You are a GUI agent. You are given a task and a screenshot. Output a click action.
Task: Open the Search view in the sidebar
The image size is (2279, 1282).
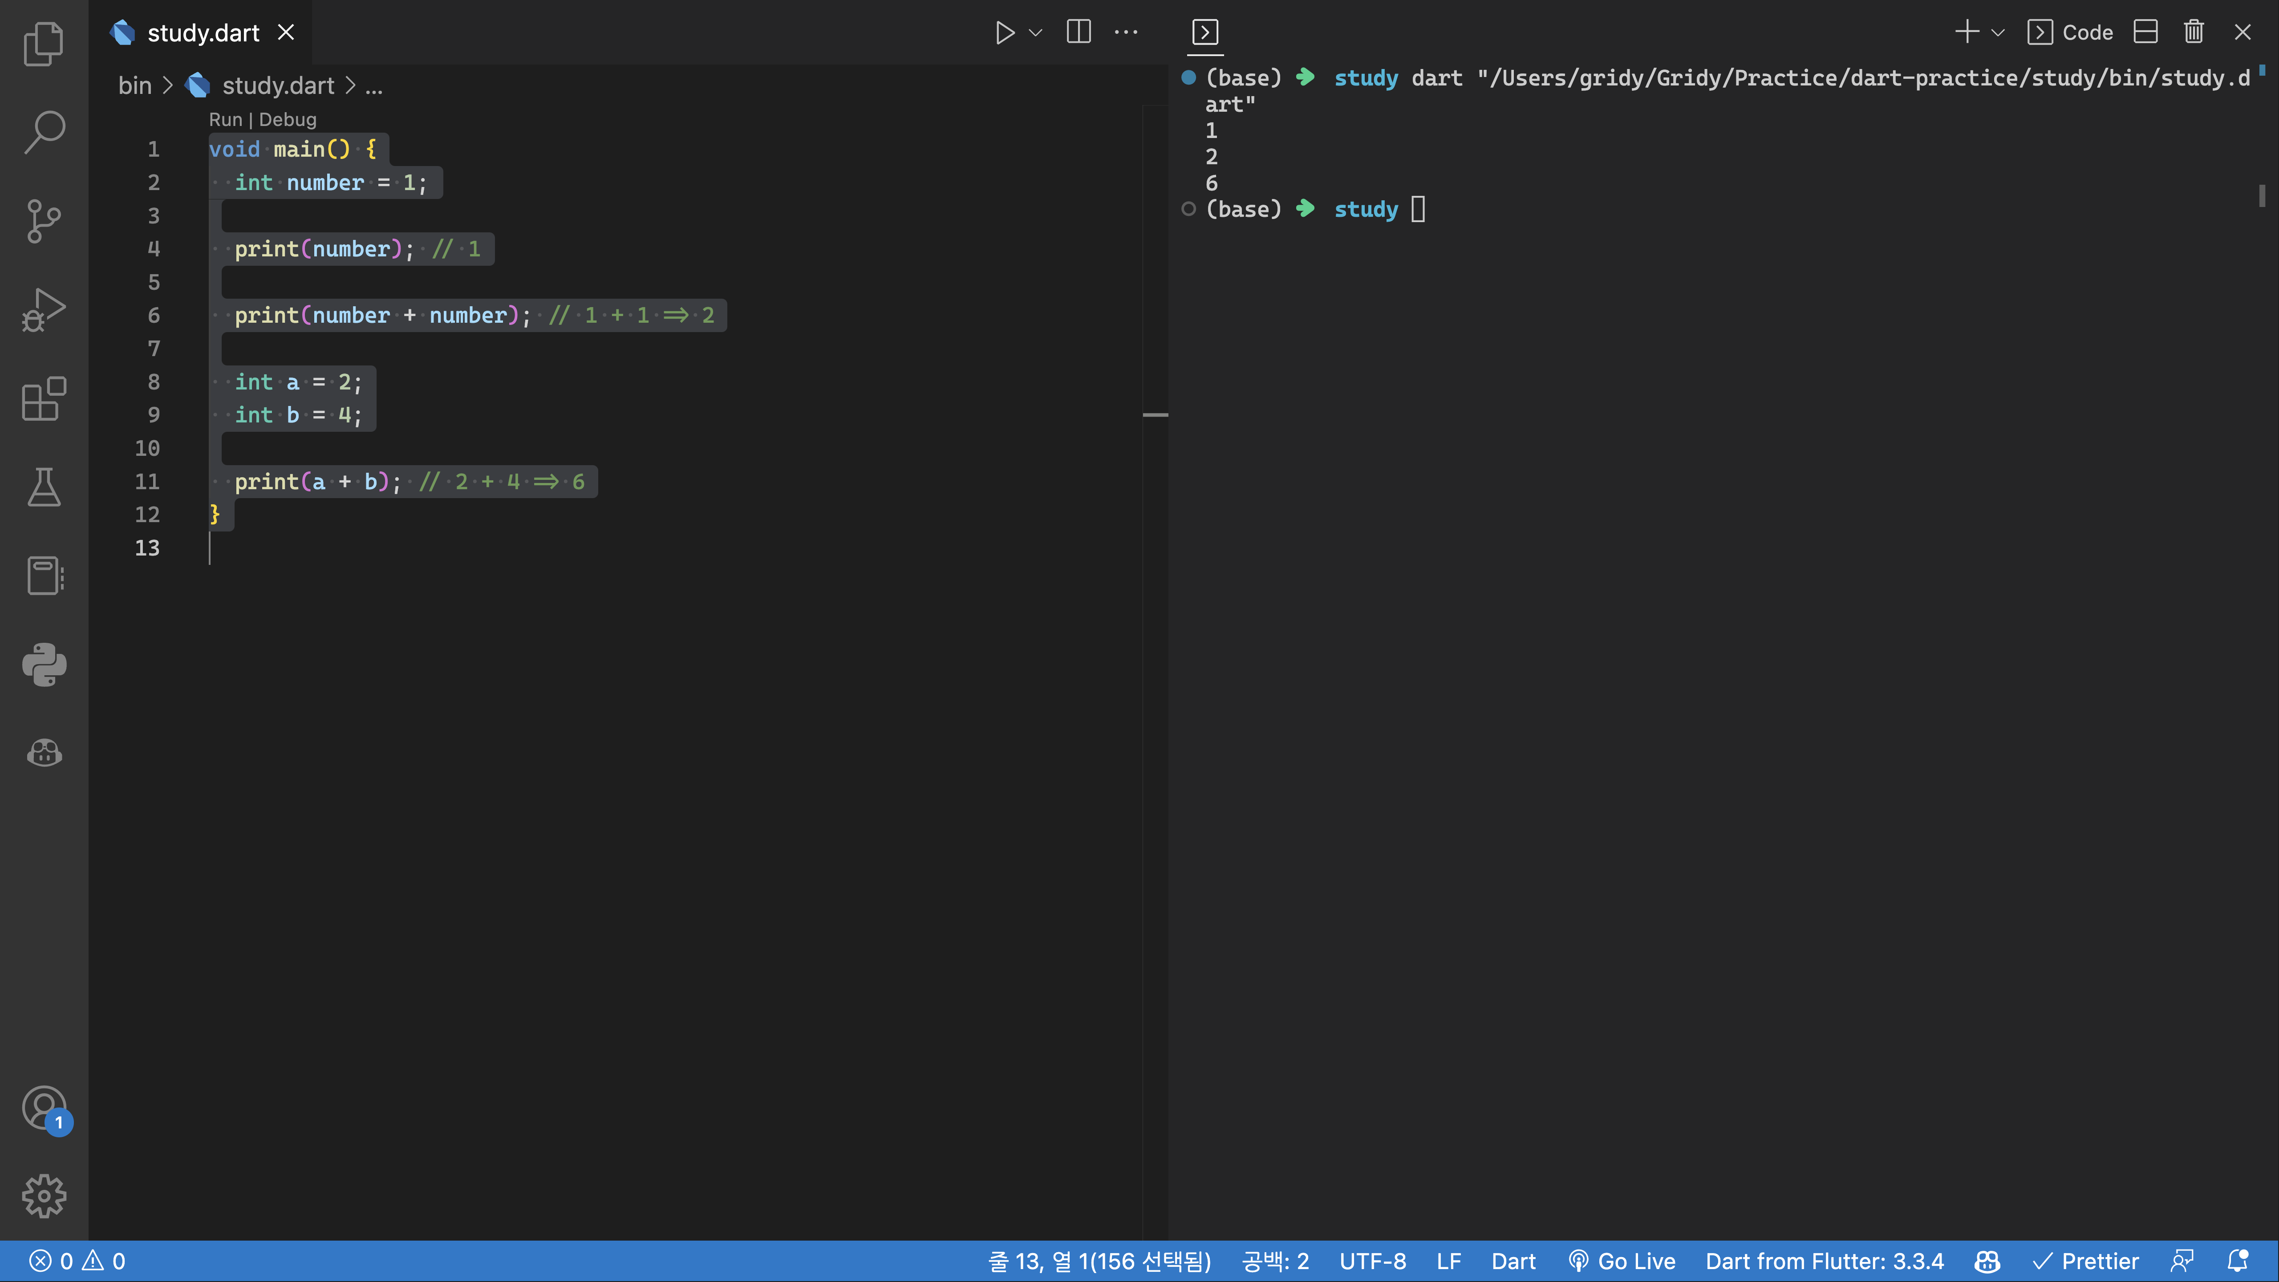[x=43, y=132]
